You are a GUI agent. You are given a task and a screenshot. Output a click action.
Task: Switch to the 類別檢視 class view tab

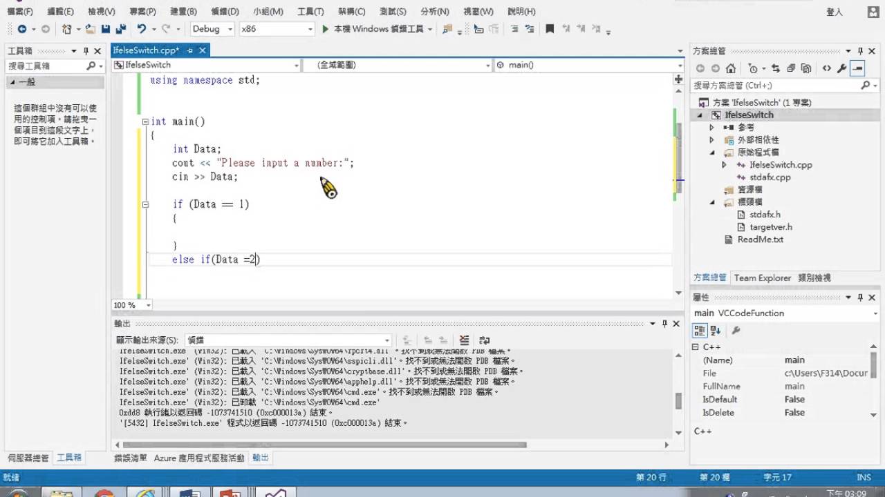pyautogui.click(x=814, y=277)
